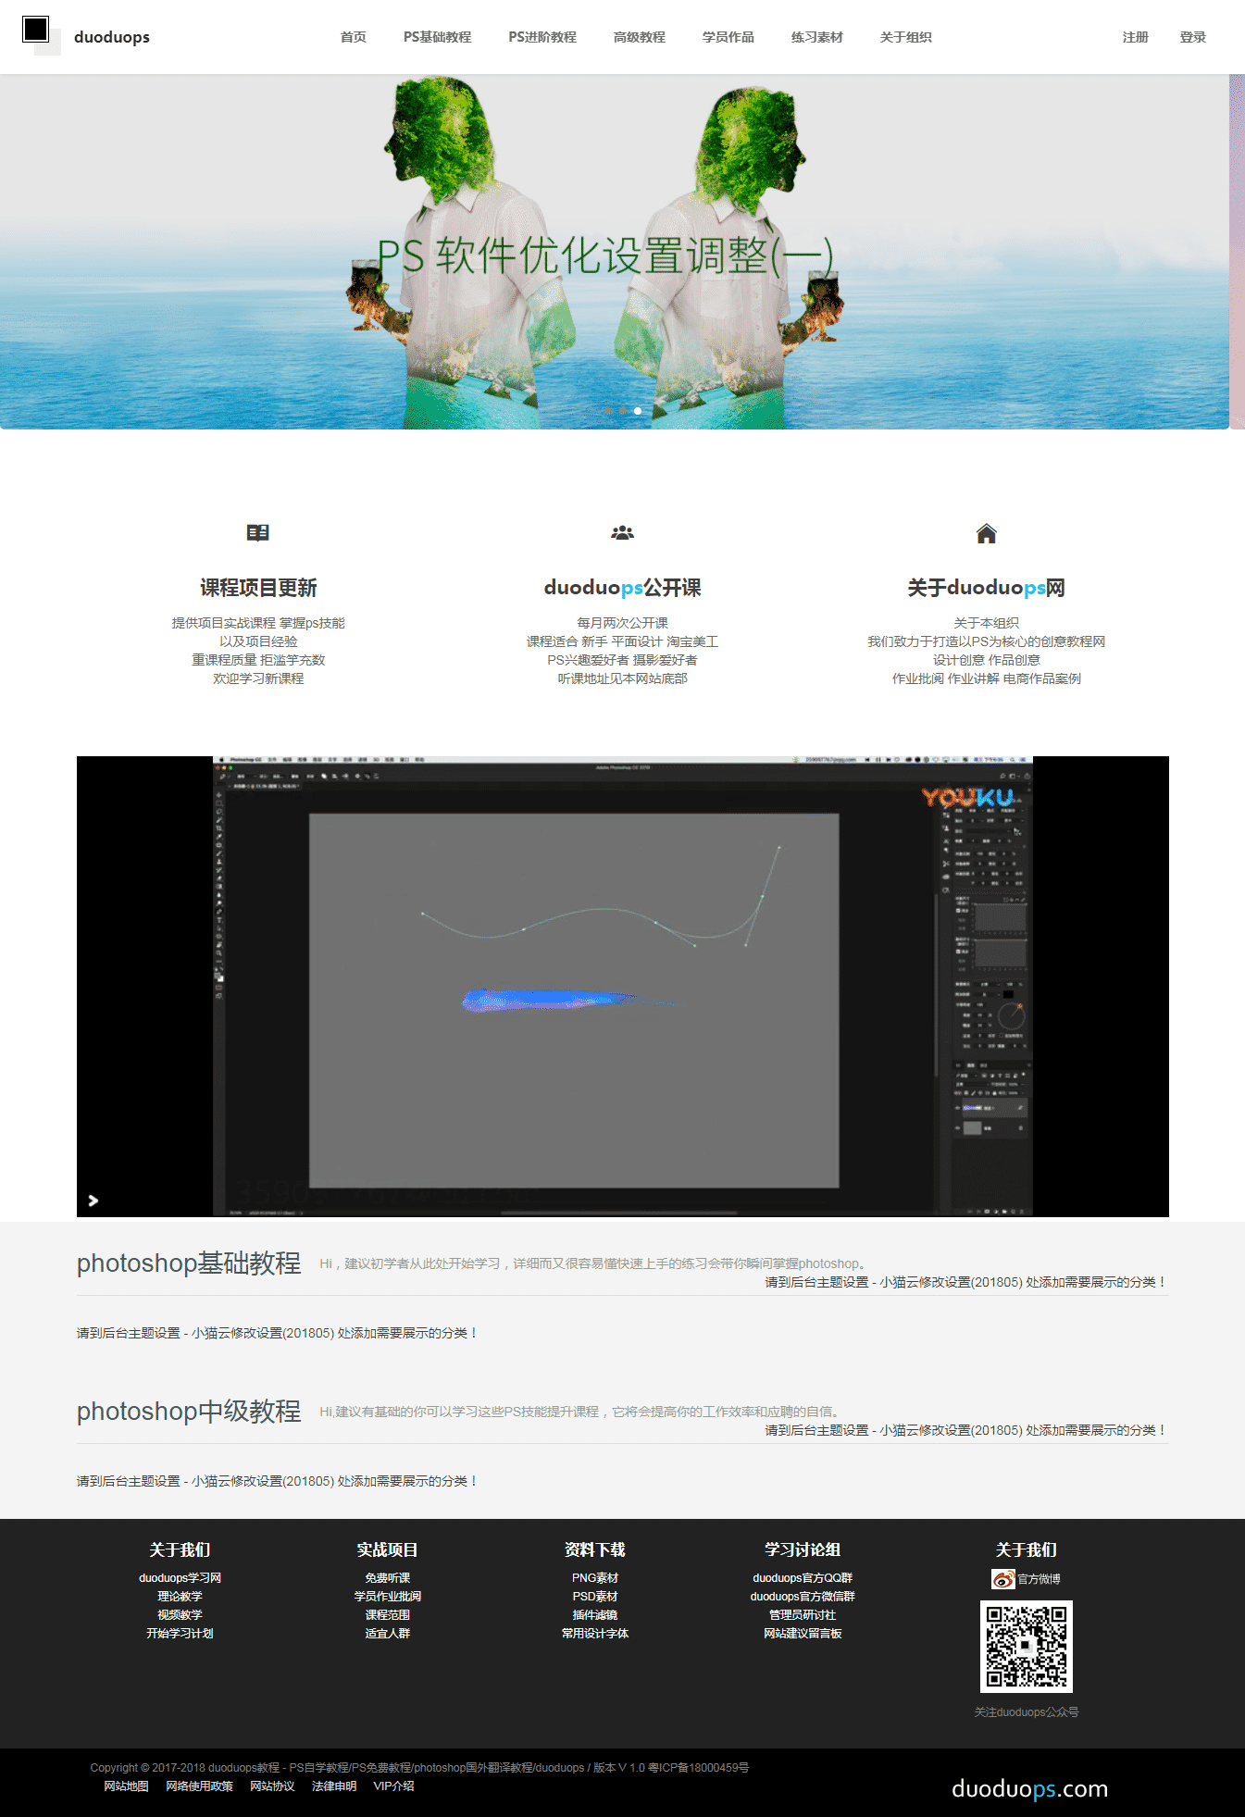Click the photoshop基础教程 section heading
Viewport: 1245px width, 1817px height.
(189, 1263)
